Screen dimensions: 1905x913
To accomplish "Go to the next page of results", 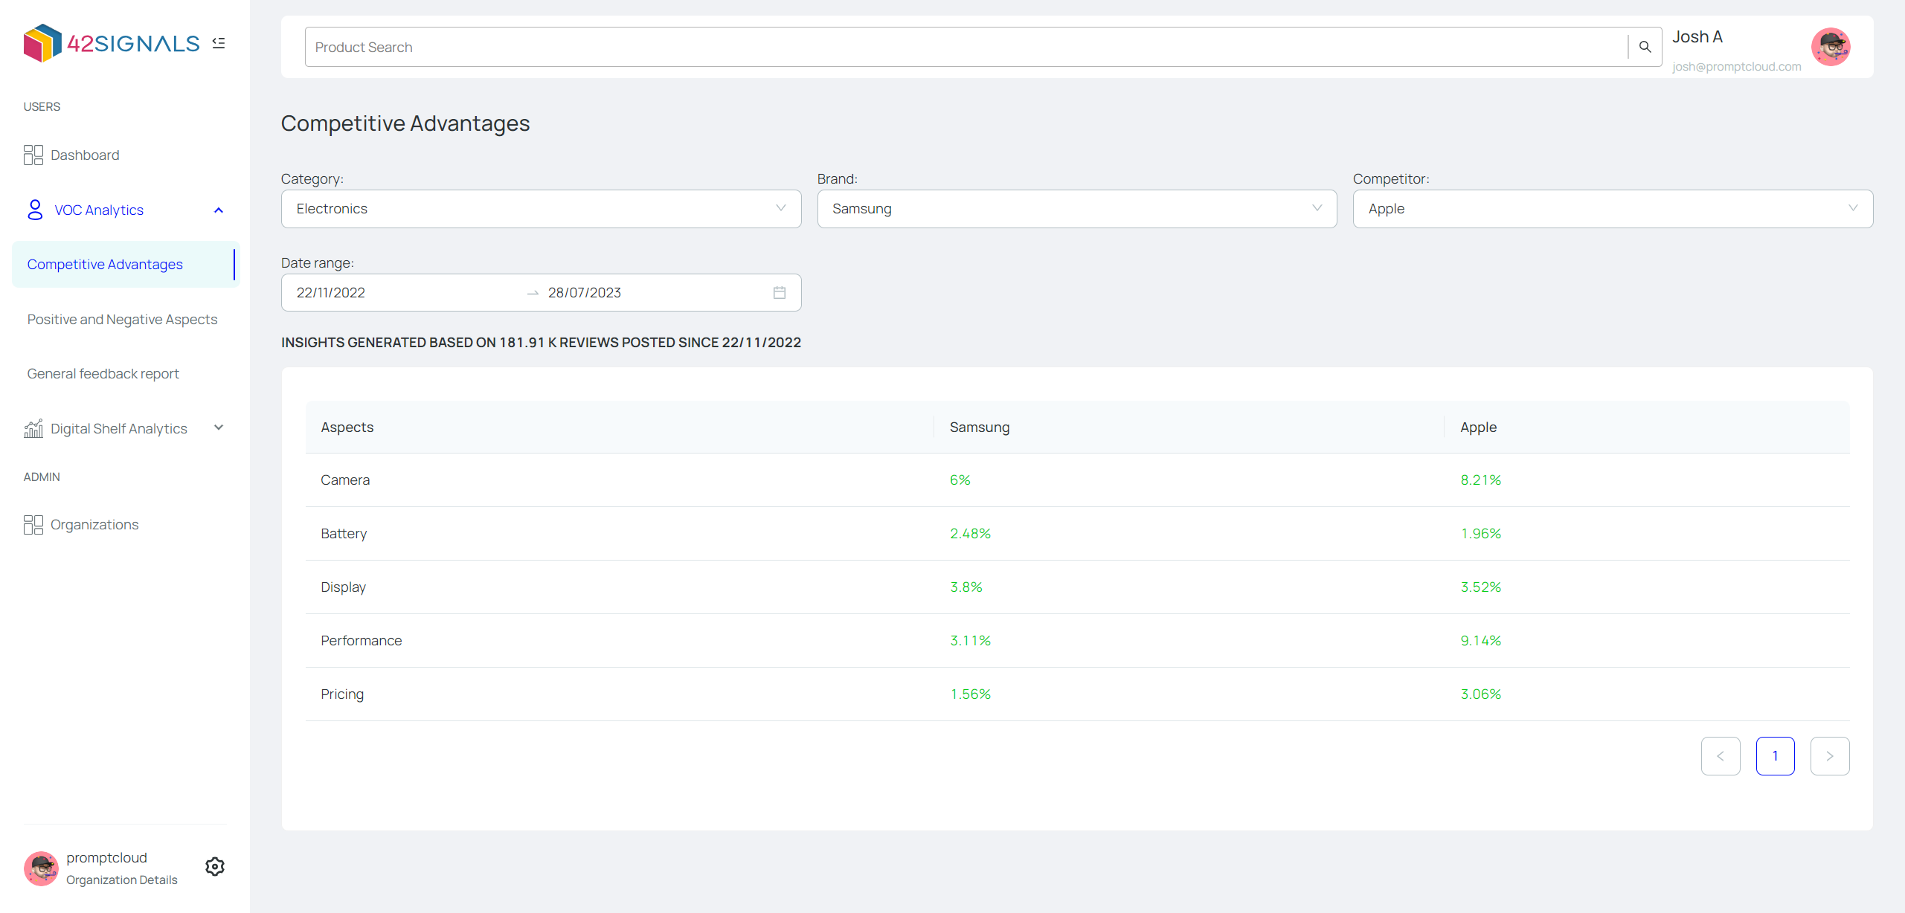I will tap(1831, 755).
